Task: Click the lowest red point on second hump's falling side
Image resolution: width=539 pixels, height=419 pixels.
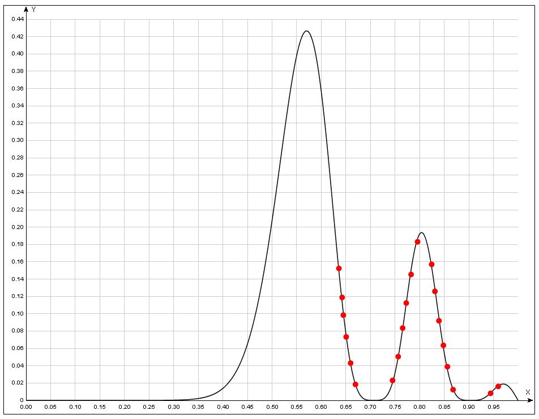Action: (453, 390)
